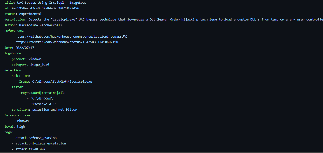Open the github.com hackerhouse-opensource reference URL
This screenshot has width=323, height=153.
click(x=71, y=36)
